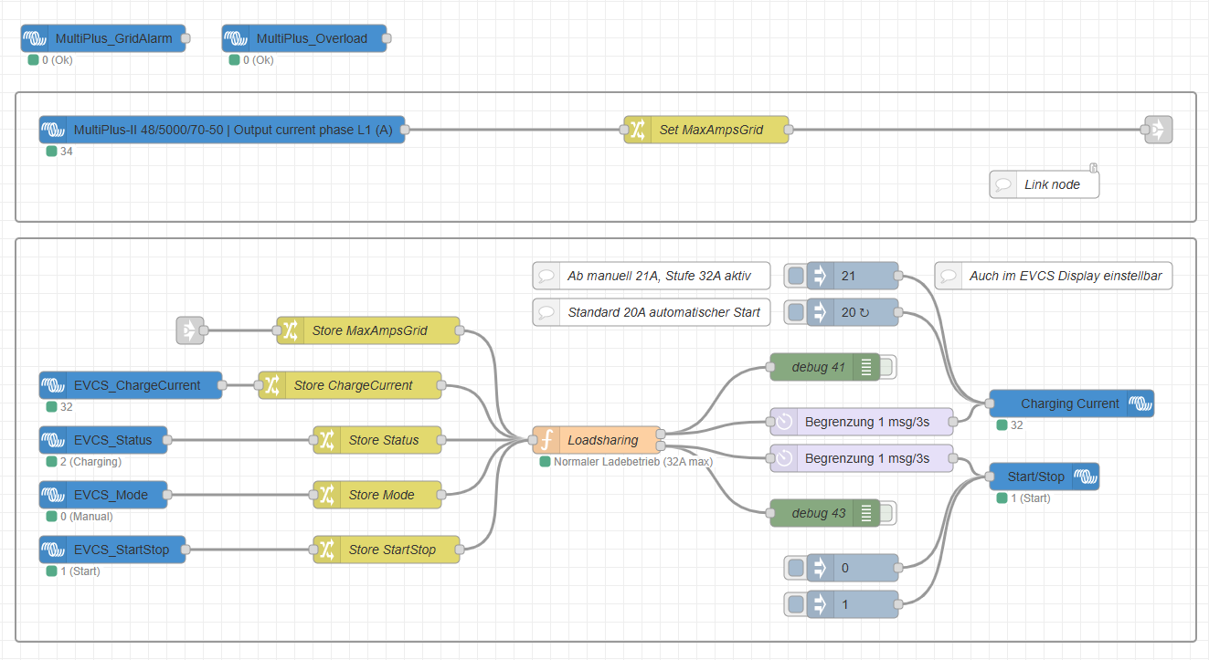The image size is (1209, 660).
Task: Click the Set MaxAmpsGrid change node icon
Action: [637, 130]
